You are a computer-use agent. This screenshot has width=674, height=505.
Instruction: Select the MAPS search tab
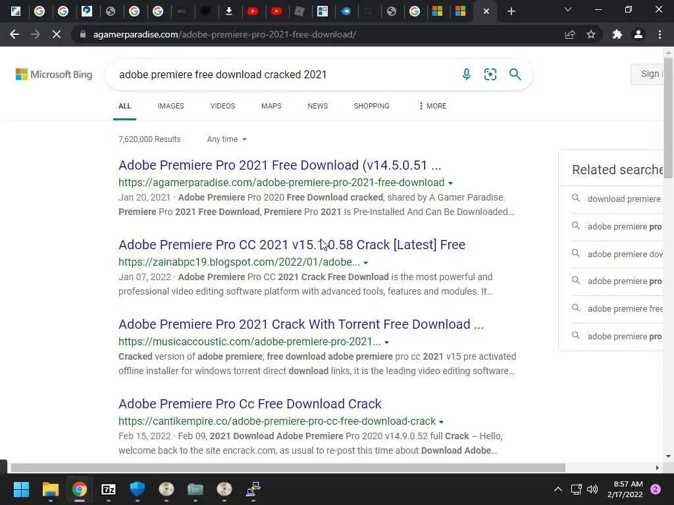click(x=271, y=106)
